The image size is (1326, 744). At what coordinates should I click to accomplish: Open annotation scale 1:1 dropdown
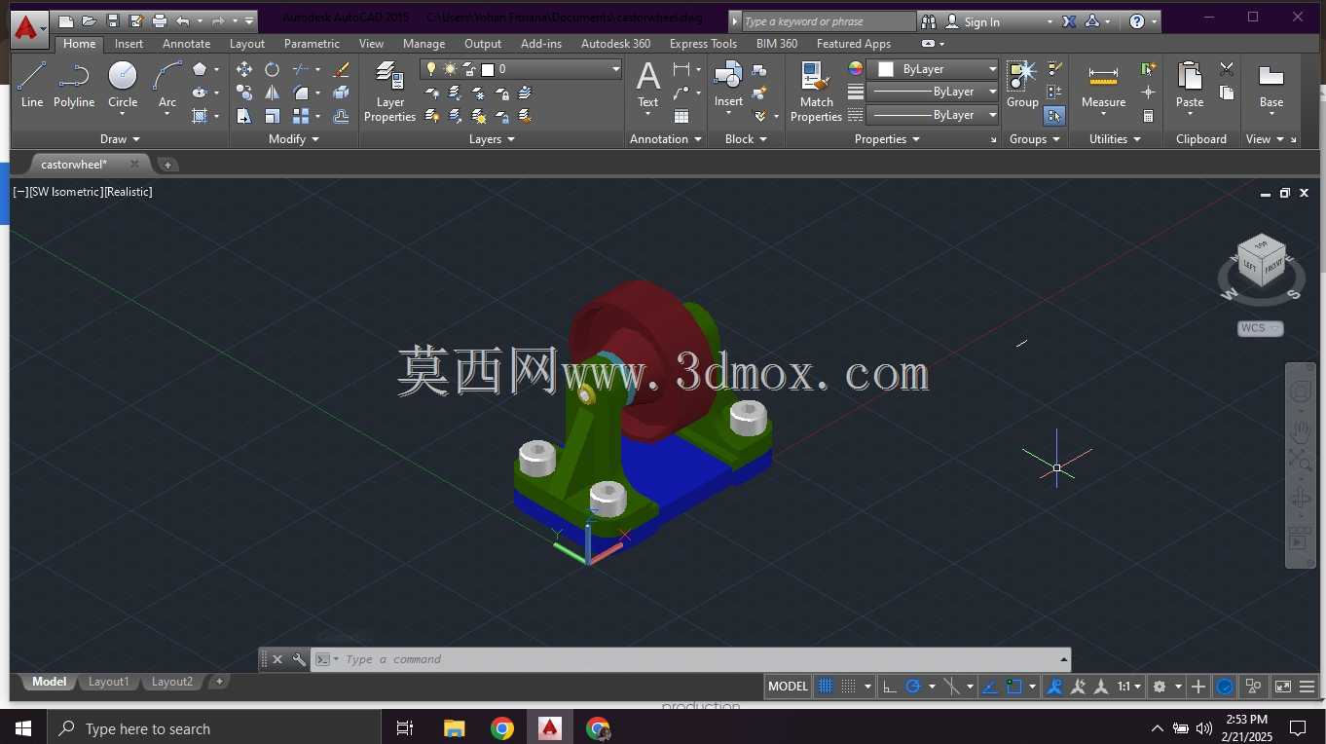click(1129, 687)
